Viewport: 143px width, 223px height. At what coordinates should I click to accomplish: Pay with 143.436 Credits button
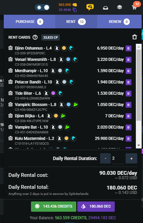click(x=53, y=206)
